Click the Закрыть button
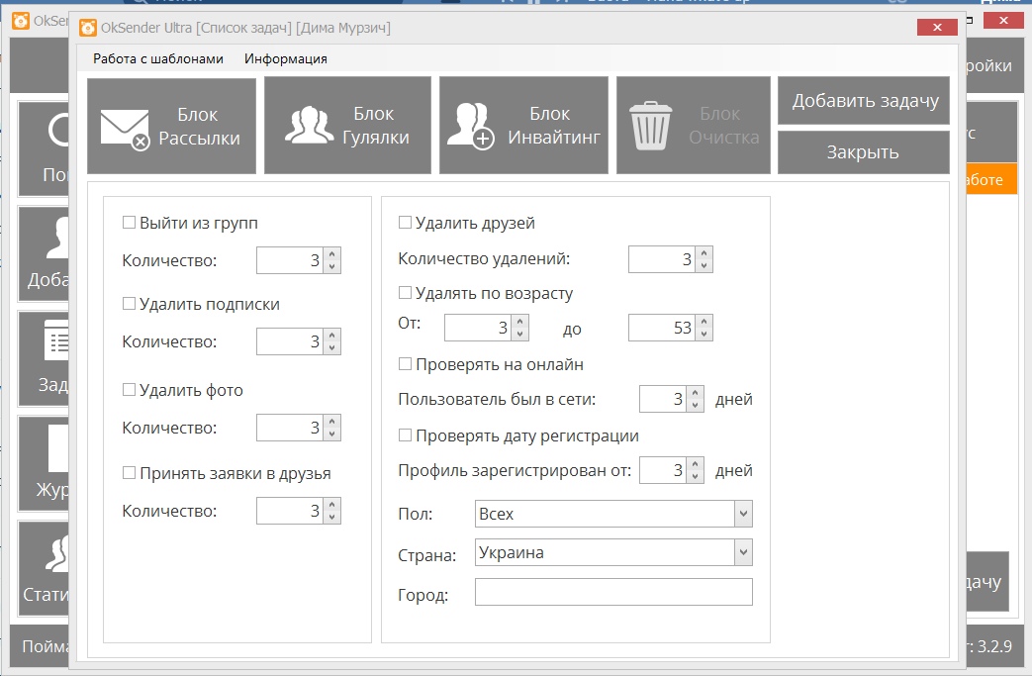 click(863, 151)
